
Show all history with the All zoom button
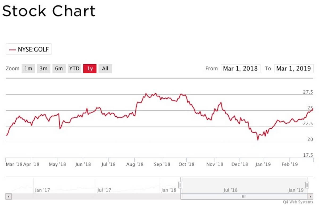point(105,68)
